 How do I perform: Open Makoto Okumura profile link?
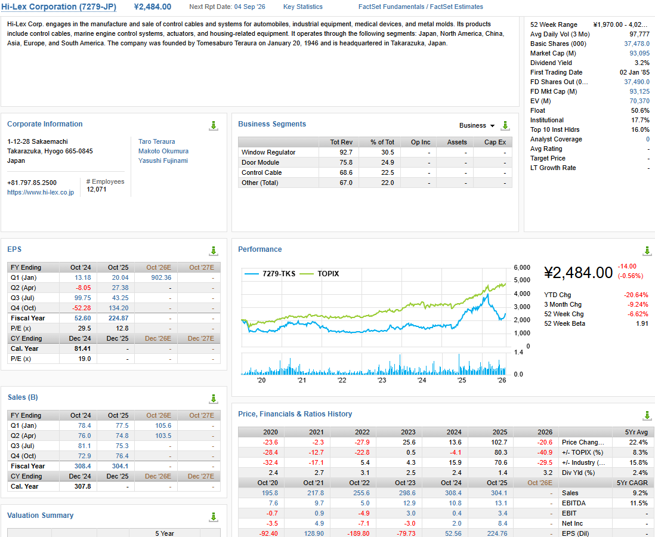pos(163,152)
